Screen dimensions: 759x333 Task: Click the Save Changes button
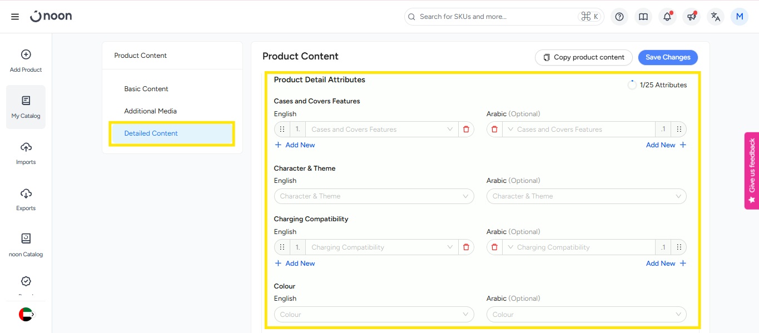pyautogui.click(x=668, y=57)
